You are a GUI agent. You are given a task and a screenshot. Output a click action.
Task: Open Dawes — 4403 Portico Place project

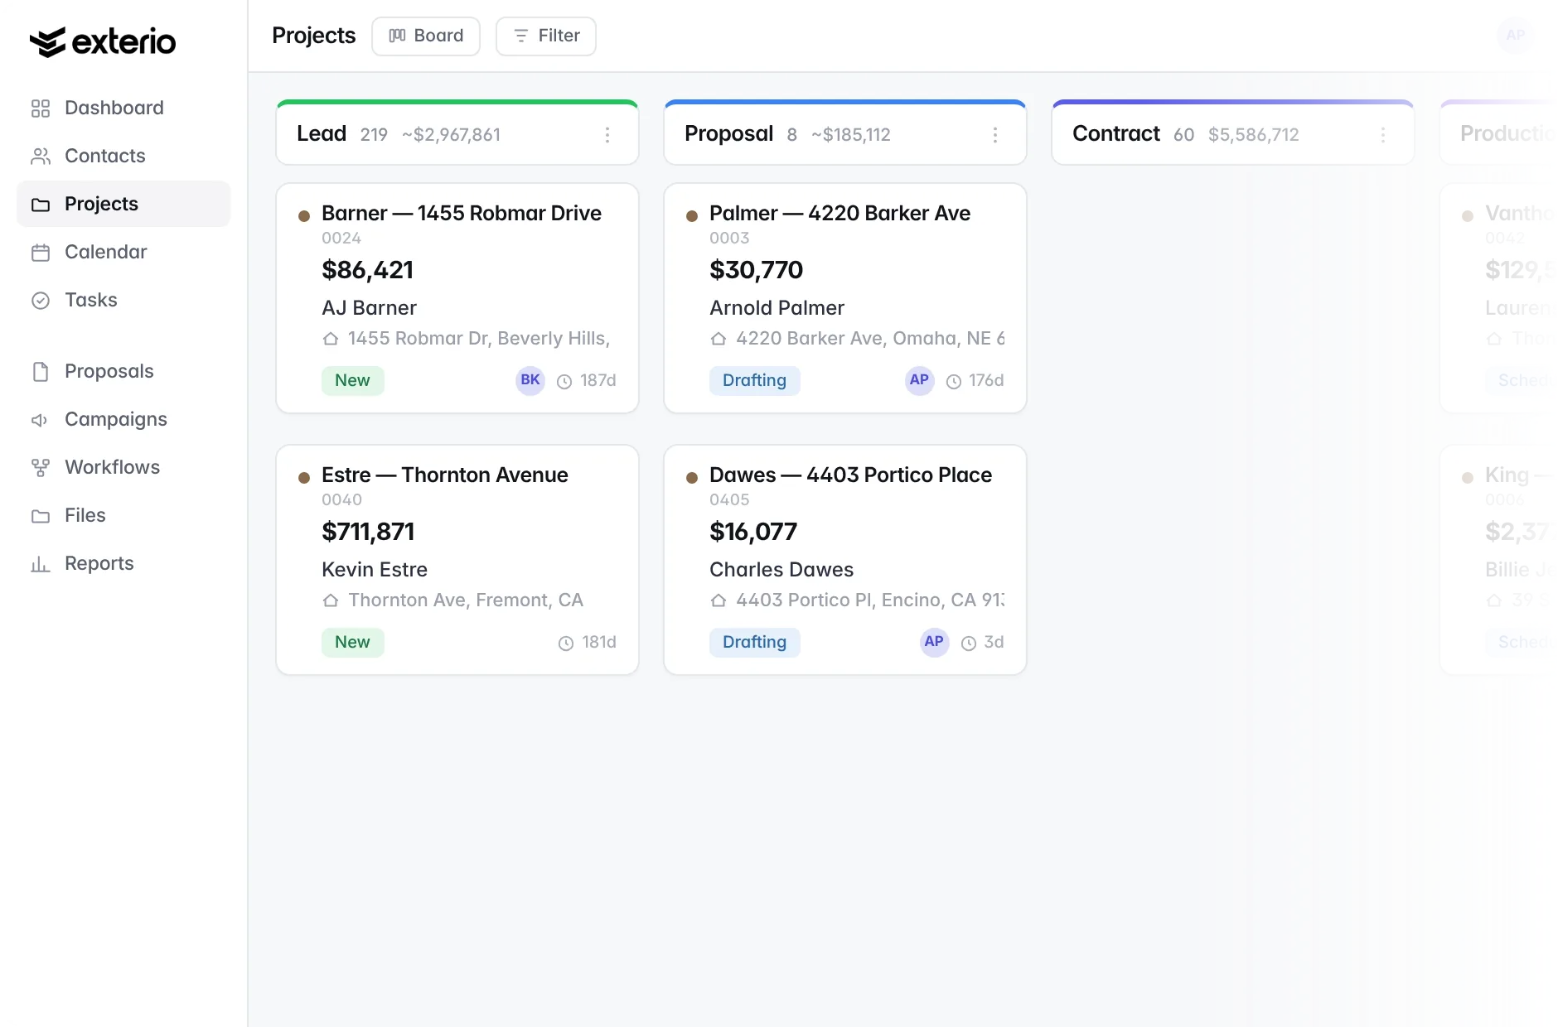[845, 560]
